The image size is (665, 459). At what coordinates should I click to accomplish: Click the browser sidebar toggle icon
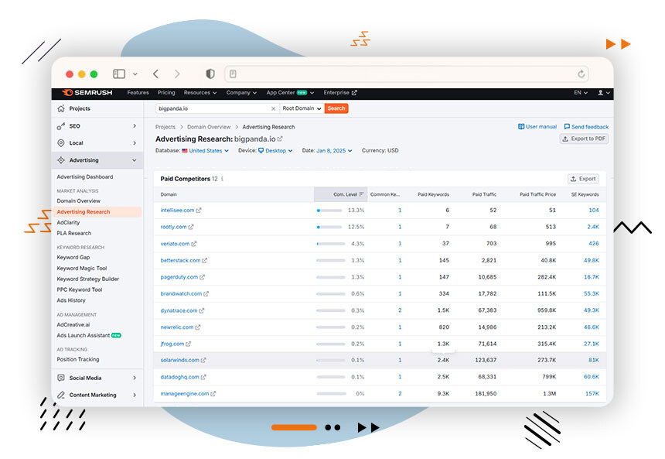pyautogui.click(x=119, y=74)
